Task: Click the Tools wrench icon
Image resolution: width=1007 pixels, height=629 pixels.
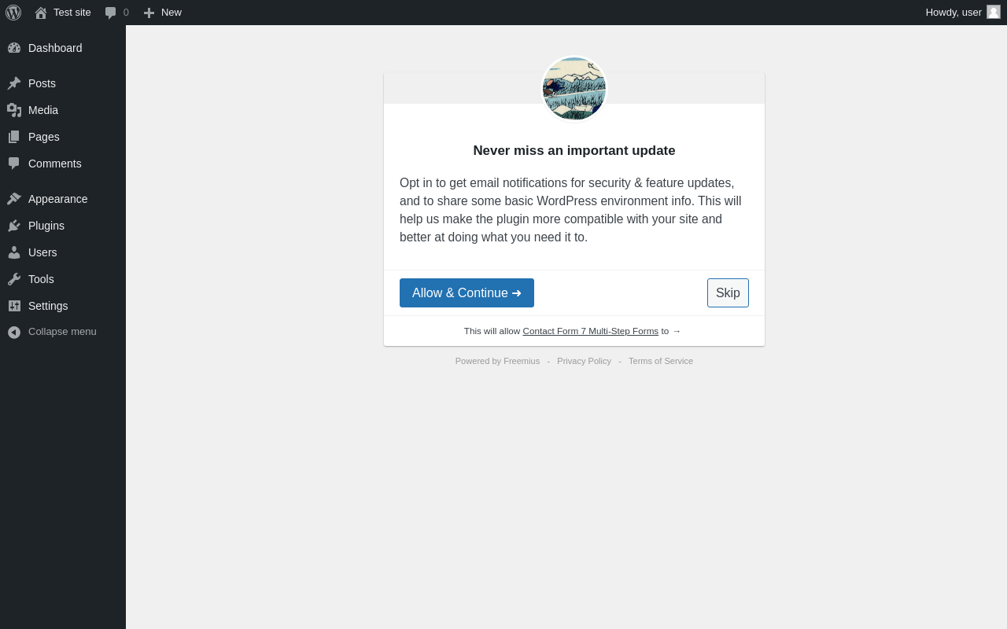Action: 14,279
